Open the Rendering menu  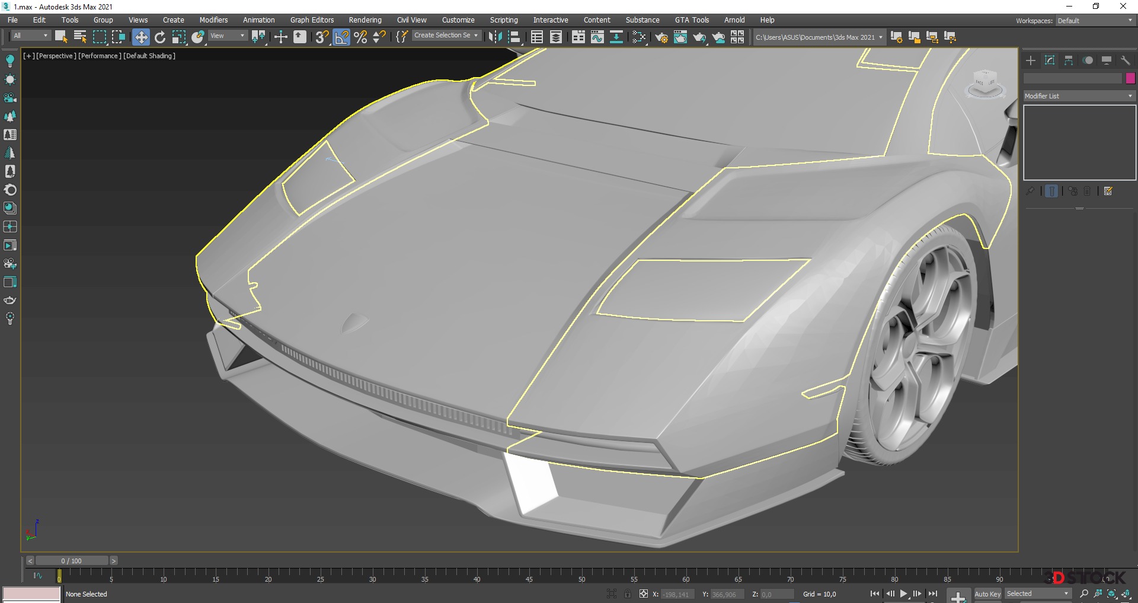click(x=365, y=20)
